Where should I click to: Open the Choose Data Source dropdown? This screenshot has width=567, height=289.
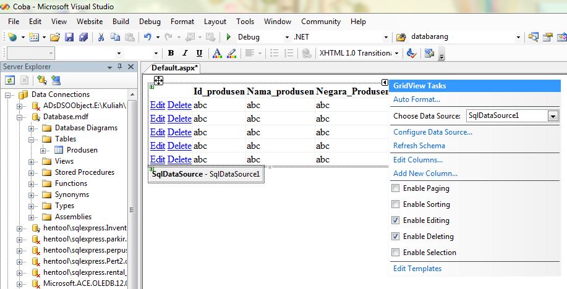[553, 116]
